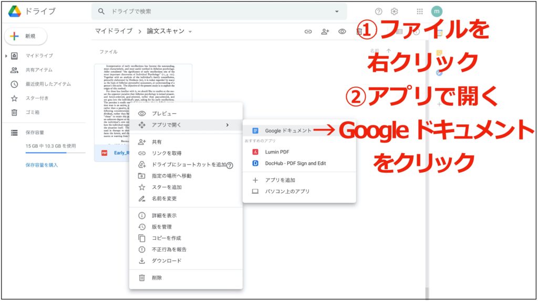Choose リンクを取得 from context menu
Screen dimensions: 538x301
pos(185,153)
